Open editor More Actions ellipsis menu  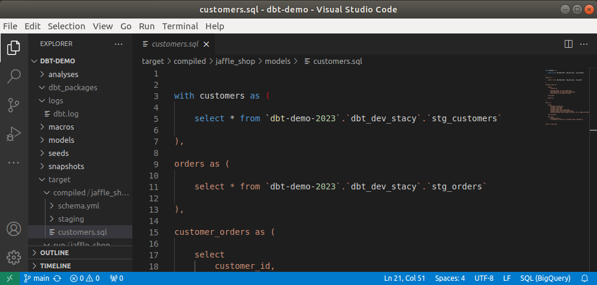point(584,44)
